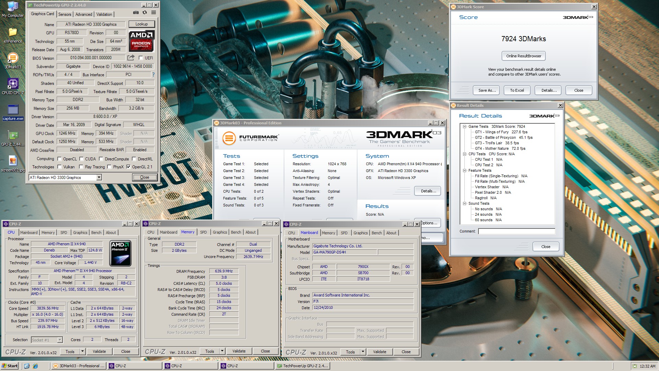
Task: Toggle the DirectML checkbox
Action: (134, 159)
